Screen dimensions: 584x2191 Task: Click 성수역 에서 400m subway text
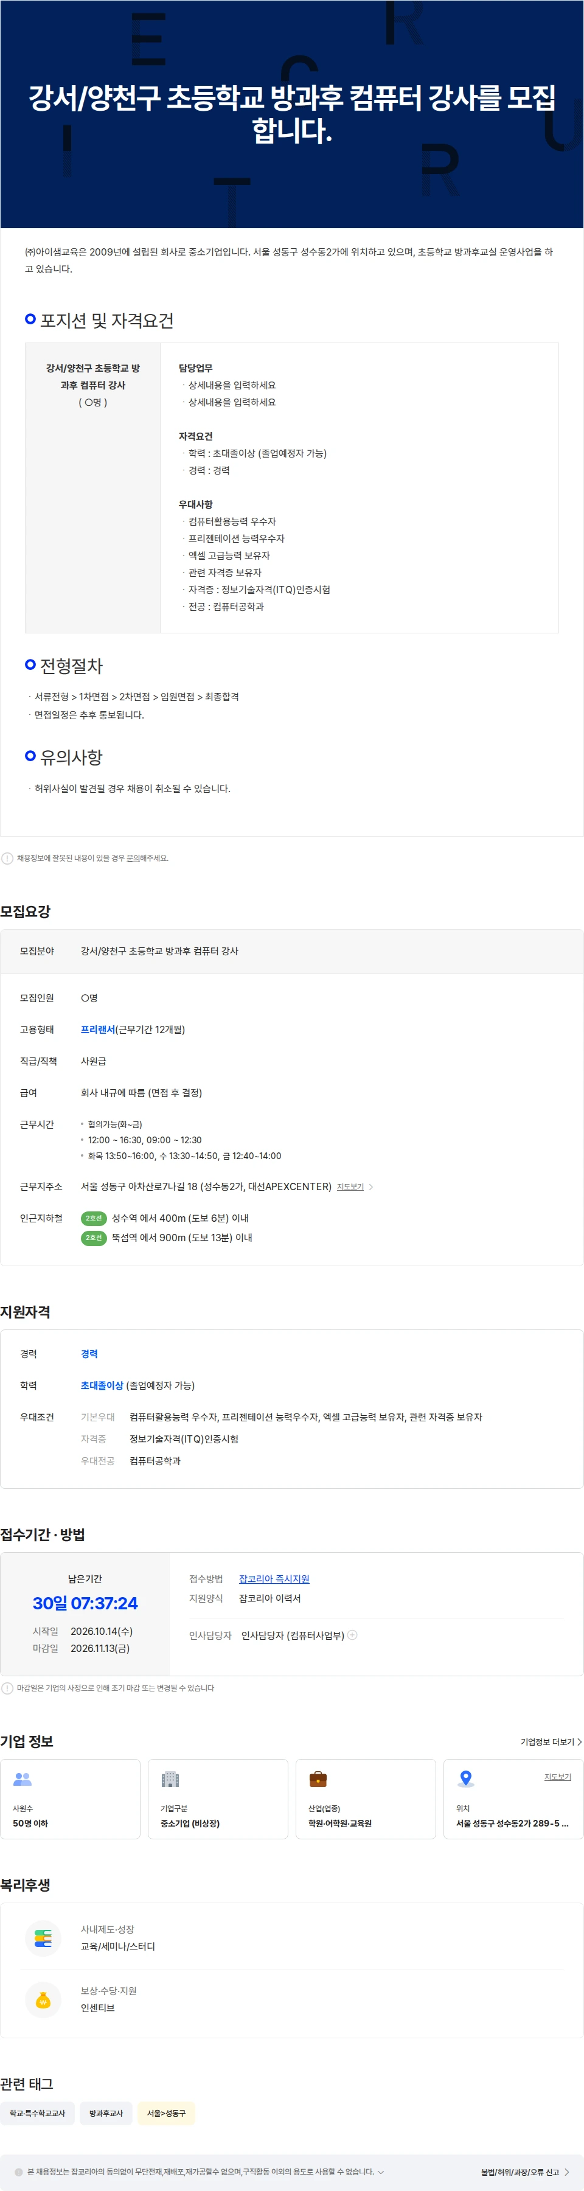click(x=180, y=1218)
